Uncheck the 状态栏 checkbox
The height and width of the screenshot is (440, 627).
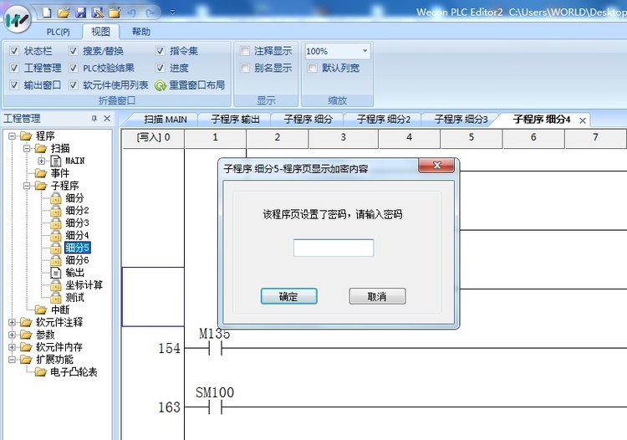[14, 51]
